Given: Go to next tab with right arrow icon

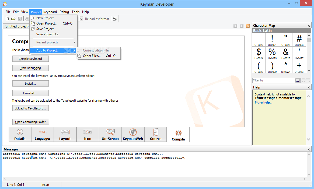Looking at the screenshot, I should click(242, 26).
